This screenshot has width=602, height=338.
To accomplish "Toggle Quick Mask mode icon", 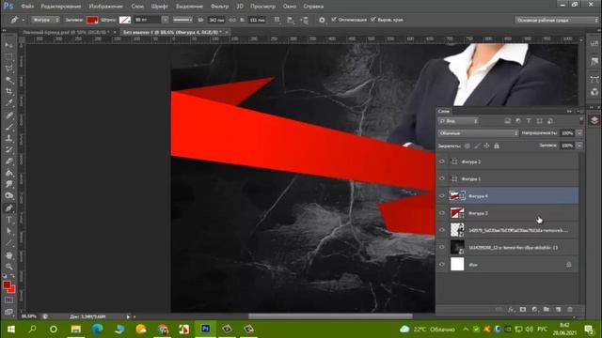I will tap(8, 300).
